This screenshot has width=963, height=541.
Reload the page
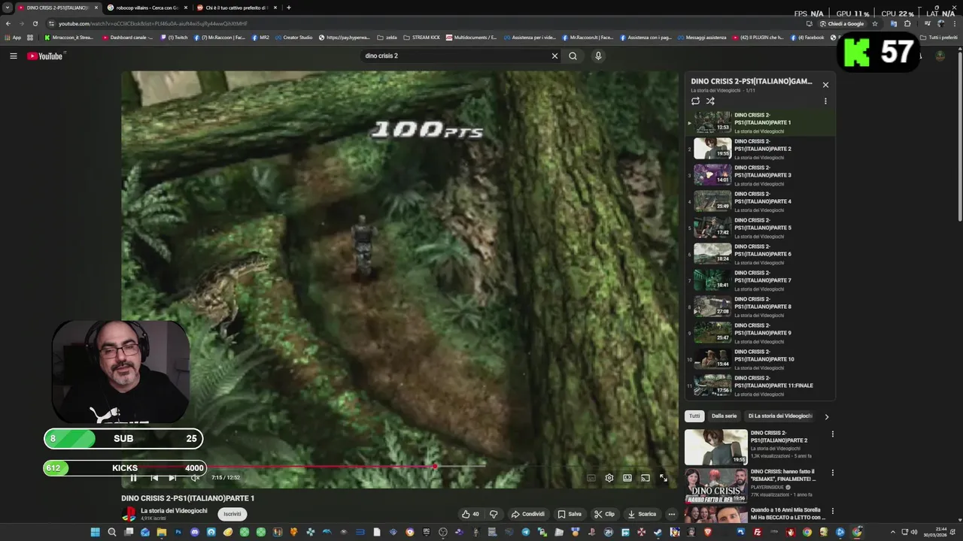35,23
